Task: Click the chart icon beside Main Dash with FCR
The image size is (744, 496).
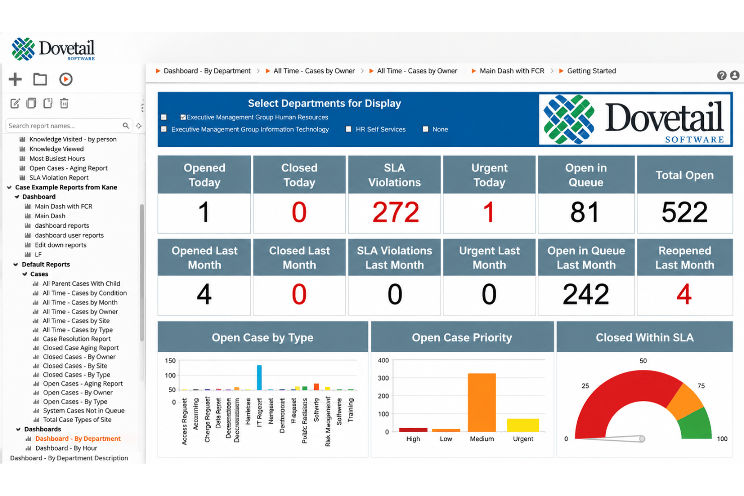Action: click(28, 207)
